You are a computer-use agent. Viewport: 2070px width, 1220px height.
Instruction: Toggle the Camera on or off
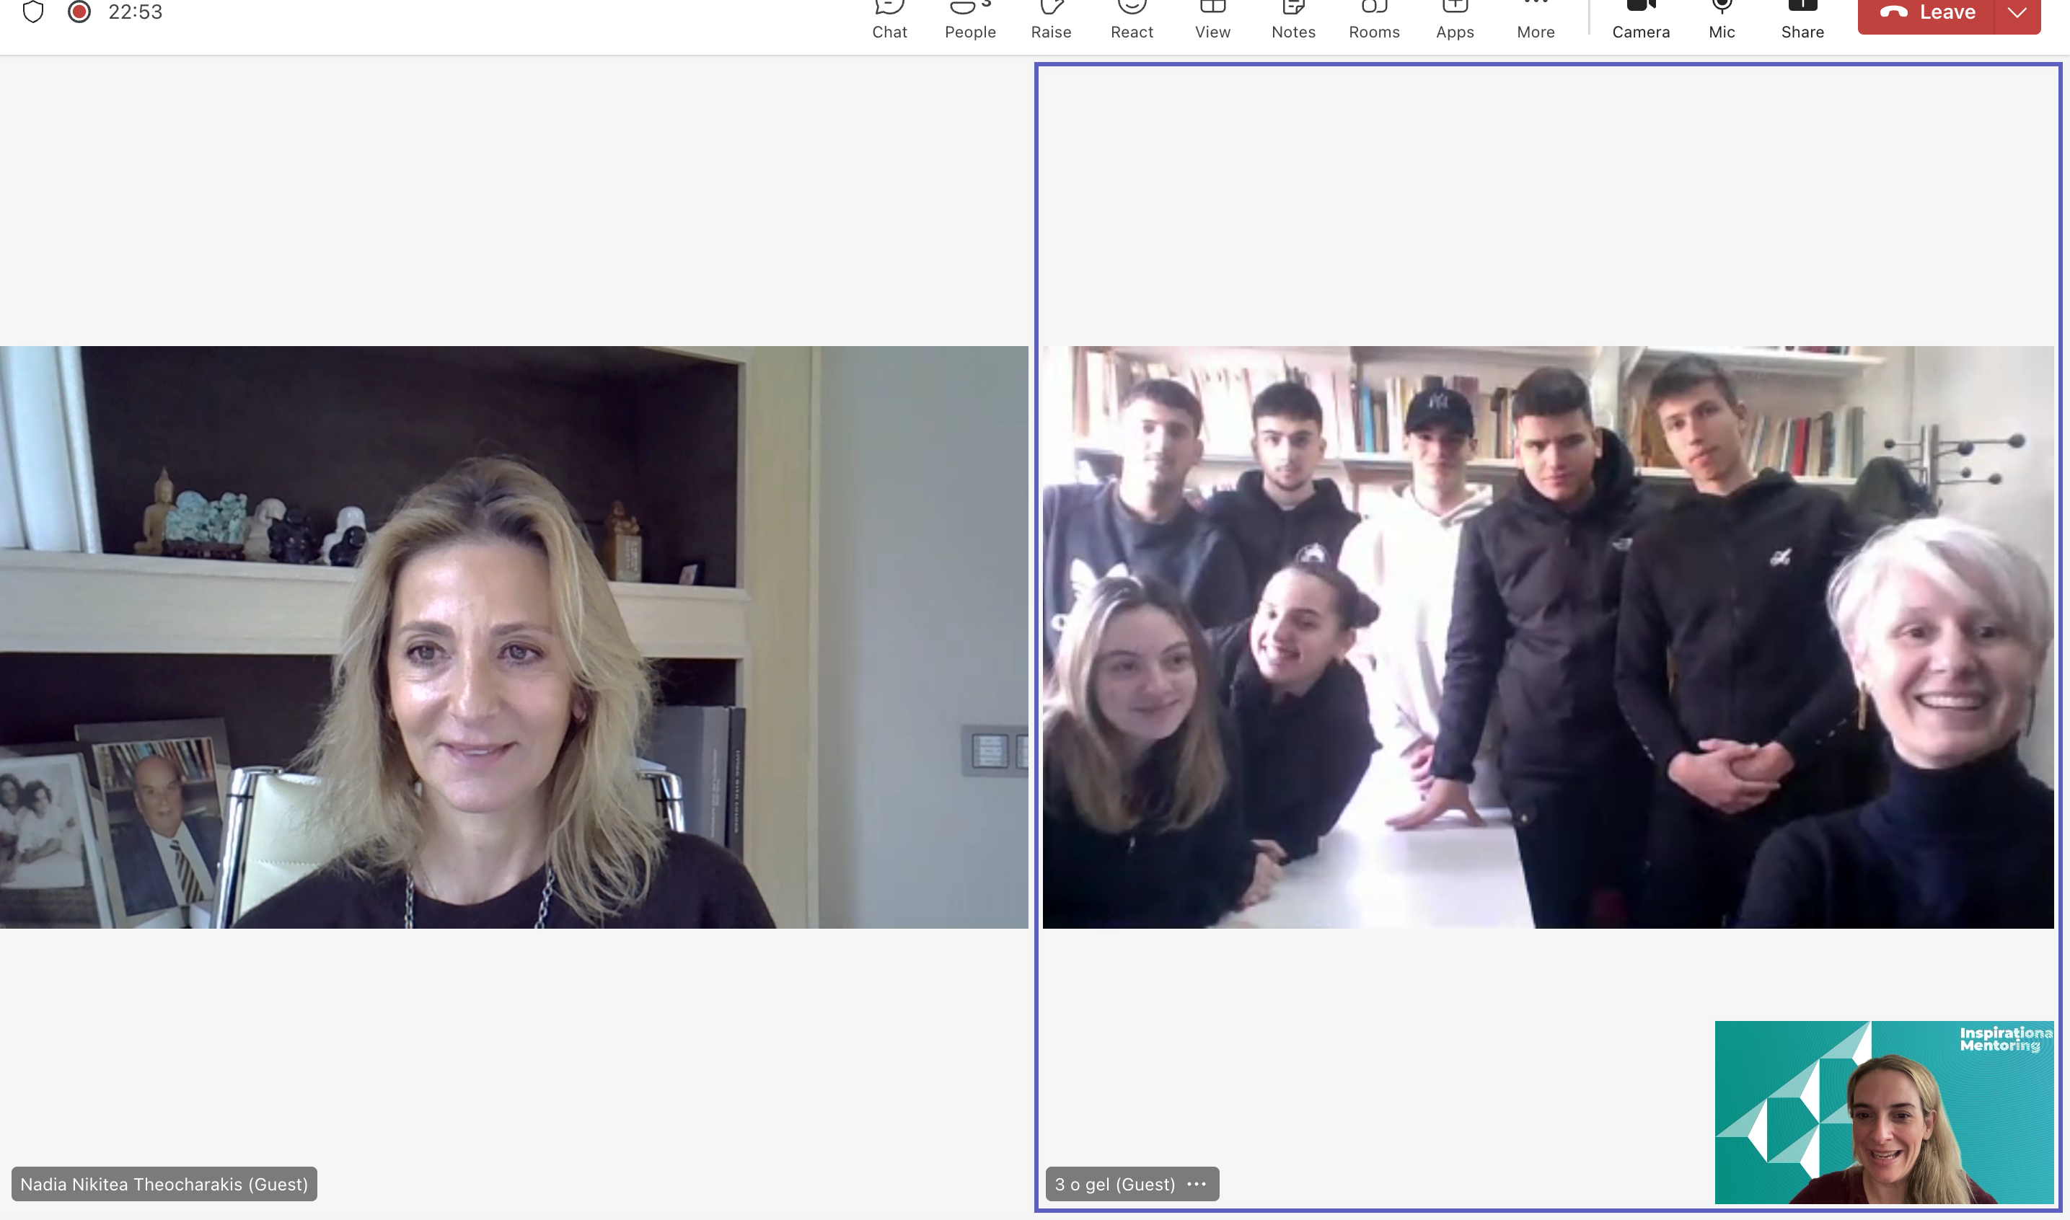[x=1640, y=18]
